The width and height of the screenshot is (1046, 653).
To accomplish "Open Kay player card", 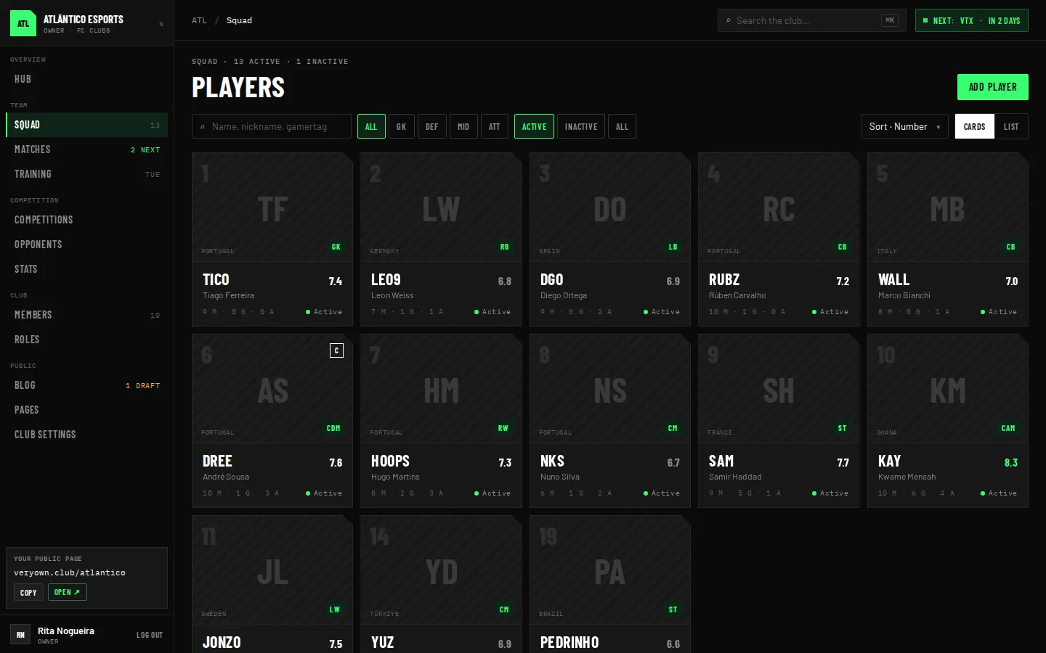I will (x=948, y=421).
